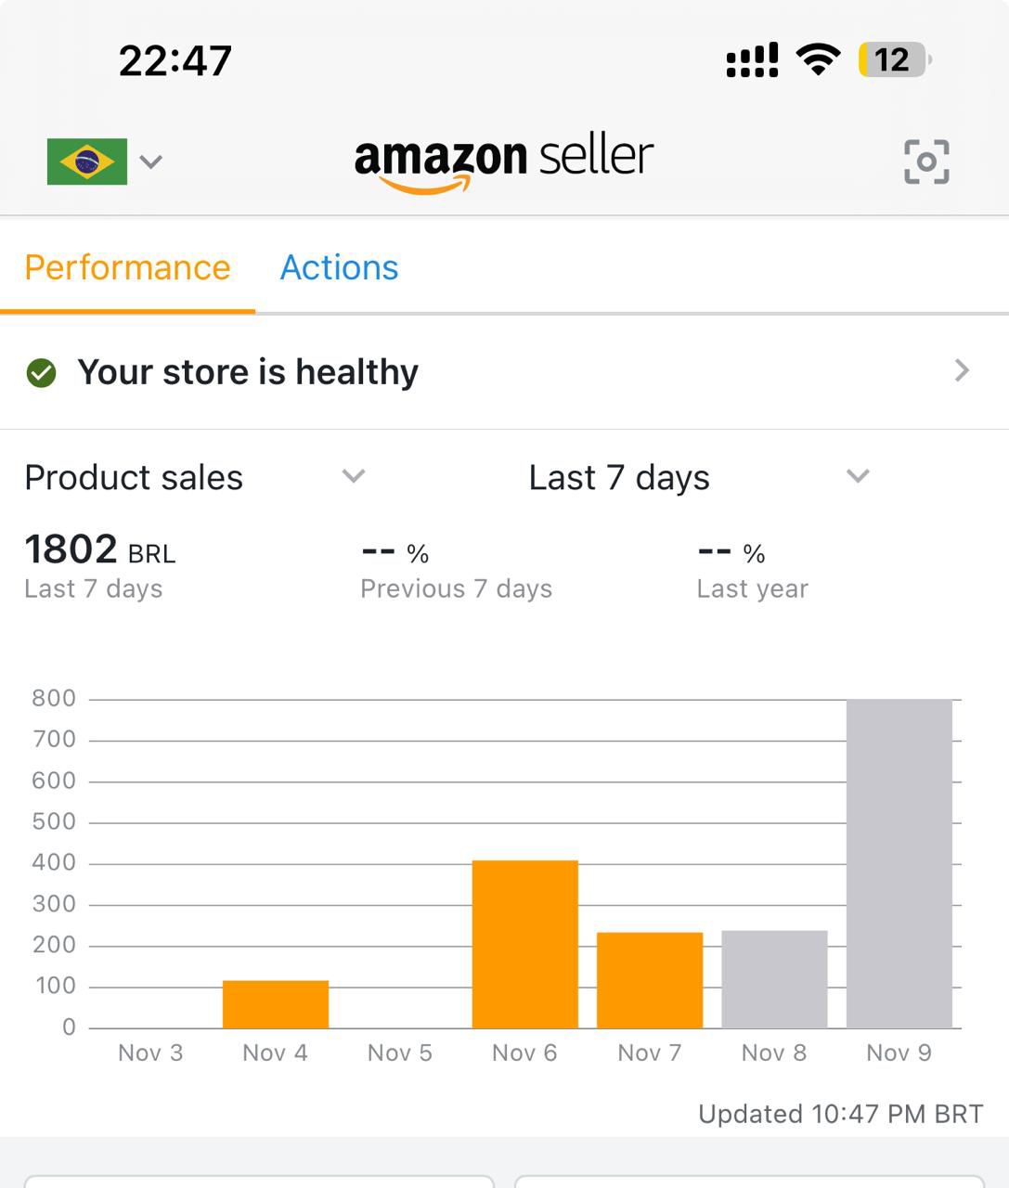Viewport: 1009px width, 1188px height.
Task: Open the marketplace selector chevron
Action: [x=151, y=161]
